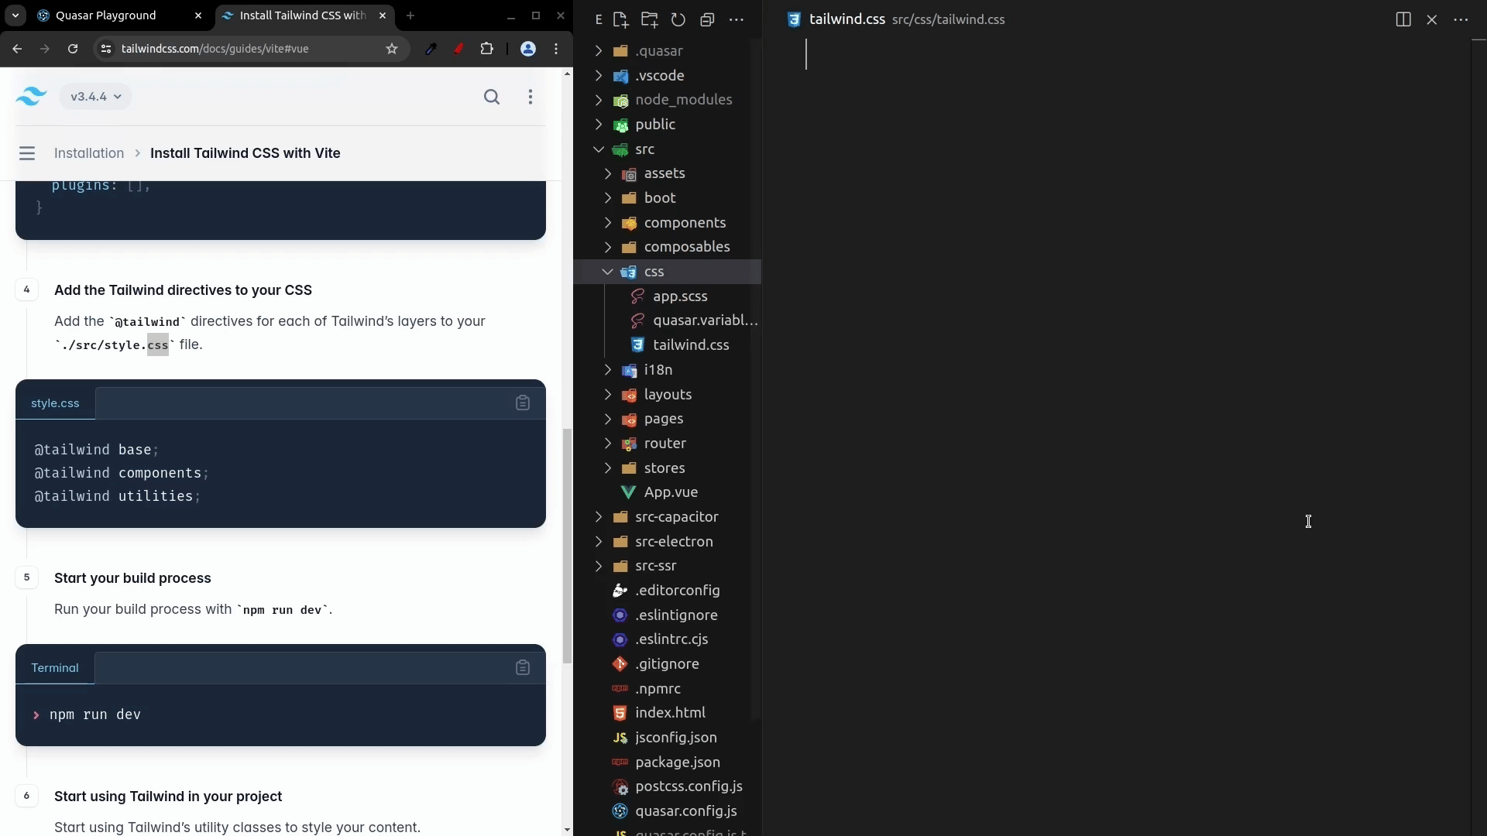Click the Tailwind CSS logo

pos(31,97)
